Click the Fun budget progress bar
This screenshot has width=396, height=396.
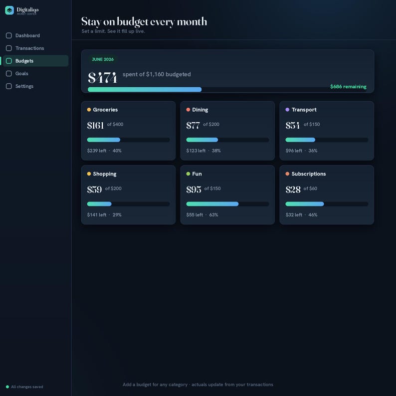tap(227, 204)
